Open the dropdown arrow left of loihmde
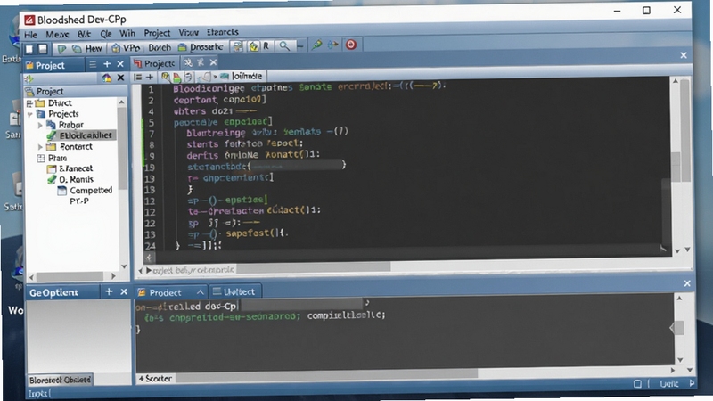 (x=215, y=77)
